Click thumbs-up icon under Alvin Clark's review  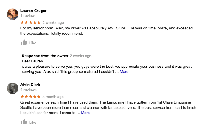[x=24, y=122]
